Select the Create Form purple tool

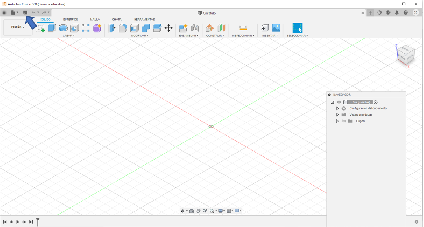97,28
